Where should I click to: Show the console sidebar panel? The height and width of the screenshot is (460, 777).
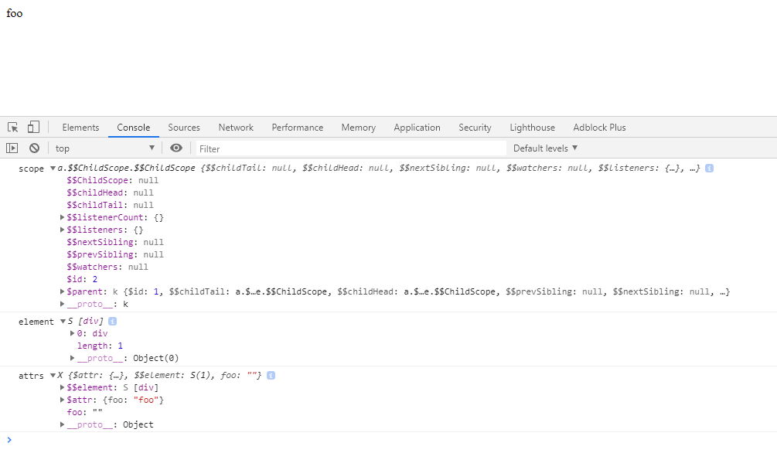pos(12,148)
